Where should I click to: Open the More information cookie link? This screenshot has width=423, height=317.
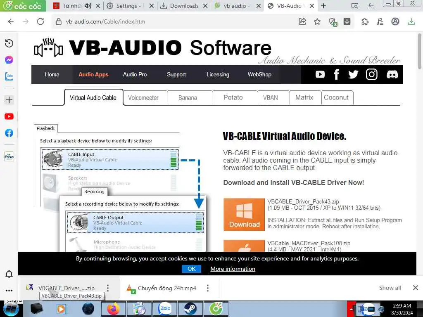click(x=233, y=269)
